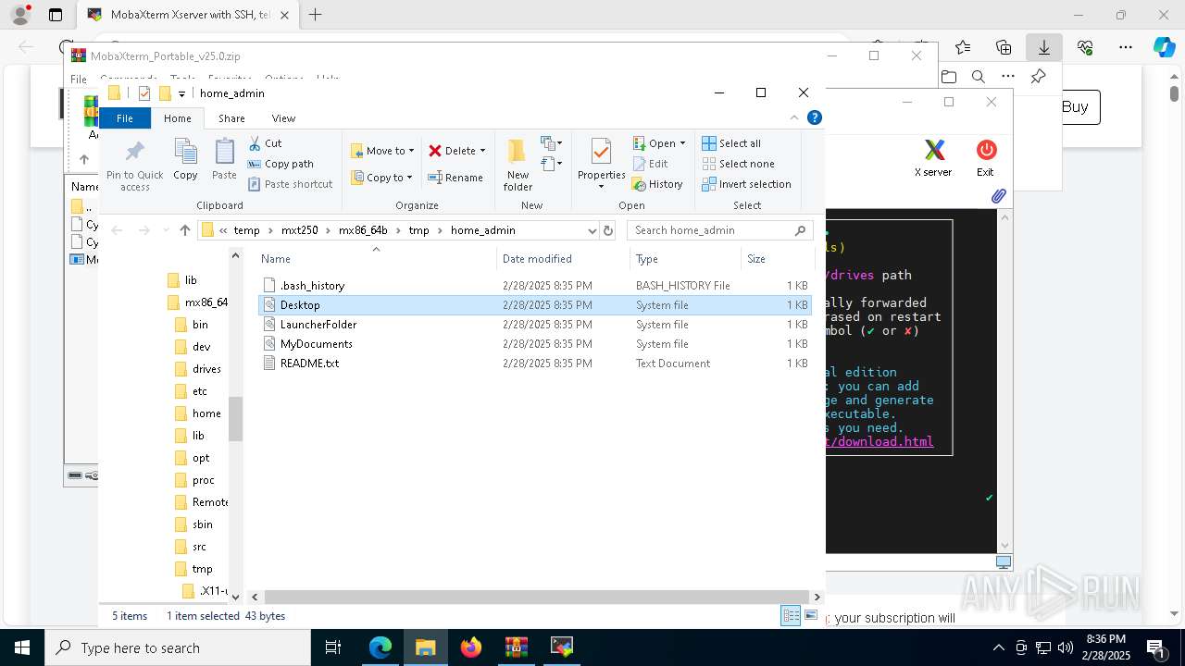Click the blue Explorer help question mark icon
Screen dimensions: 1185x666
[x=815, y=117]
